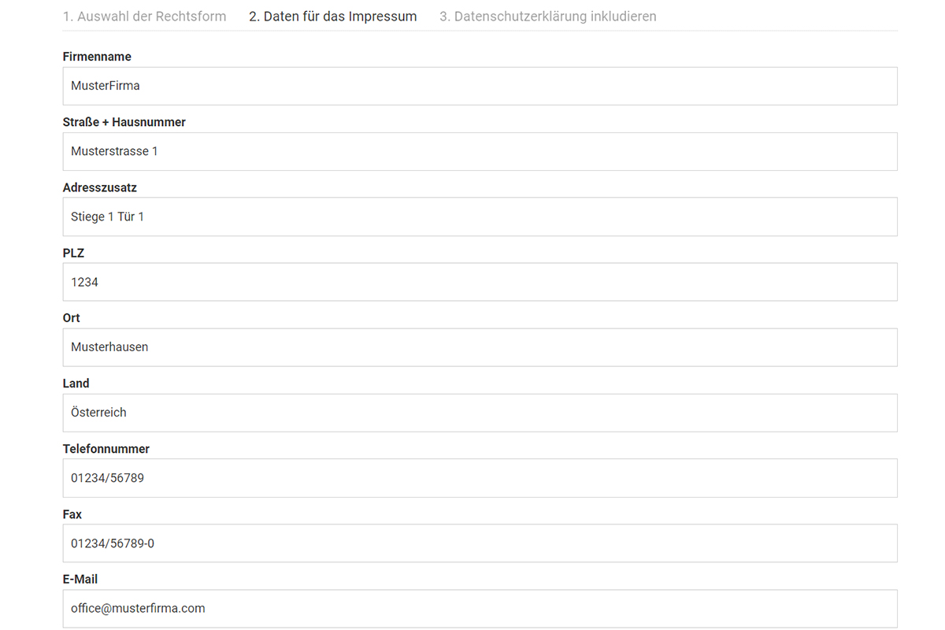Select the Fax input with 01234/56789-0

point(480,543)
